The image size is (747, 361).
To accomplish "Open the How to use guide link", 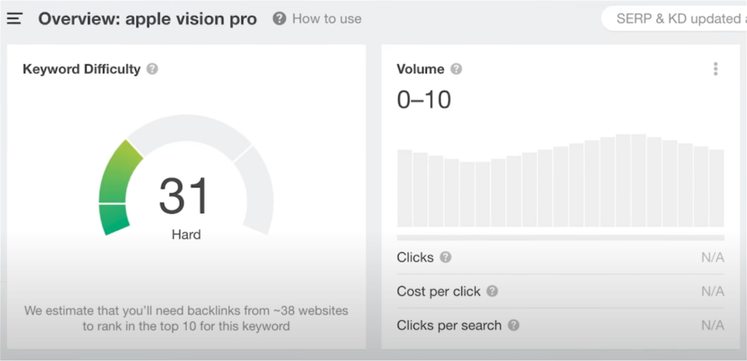I will (x=326, y=19).
